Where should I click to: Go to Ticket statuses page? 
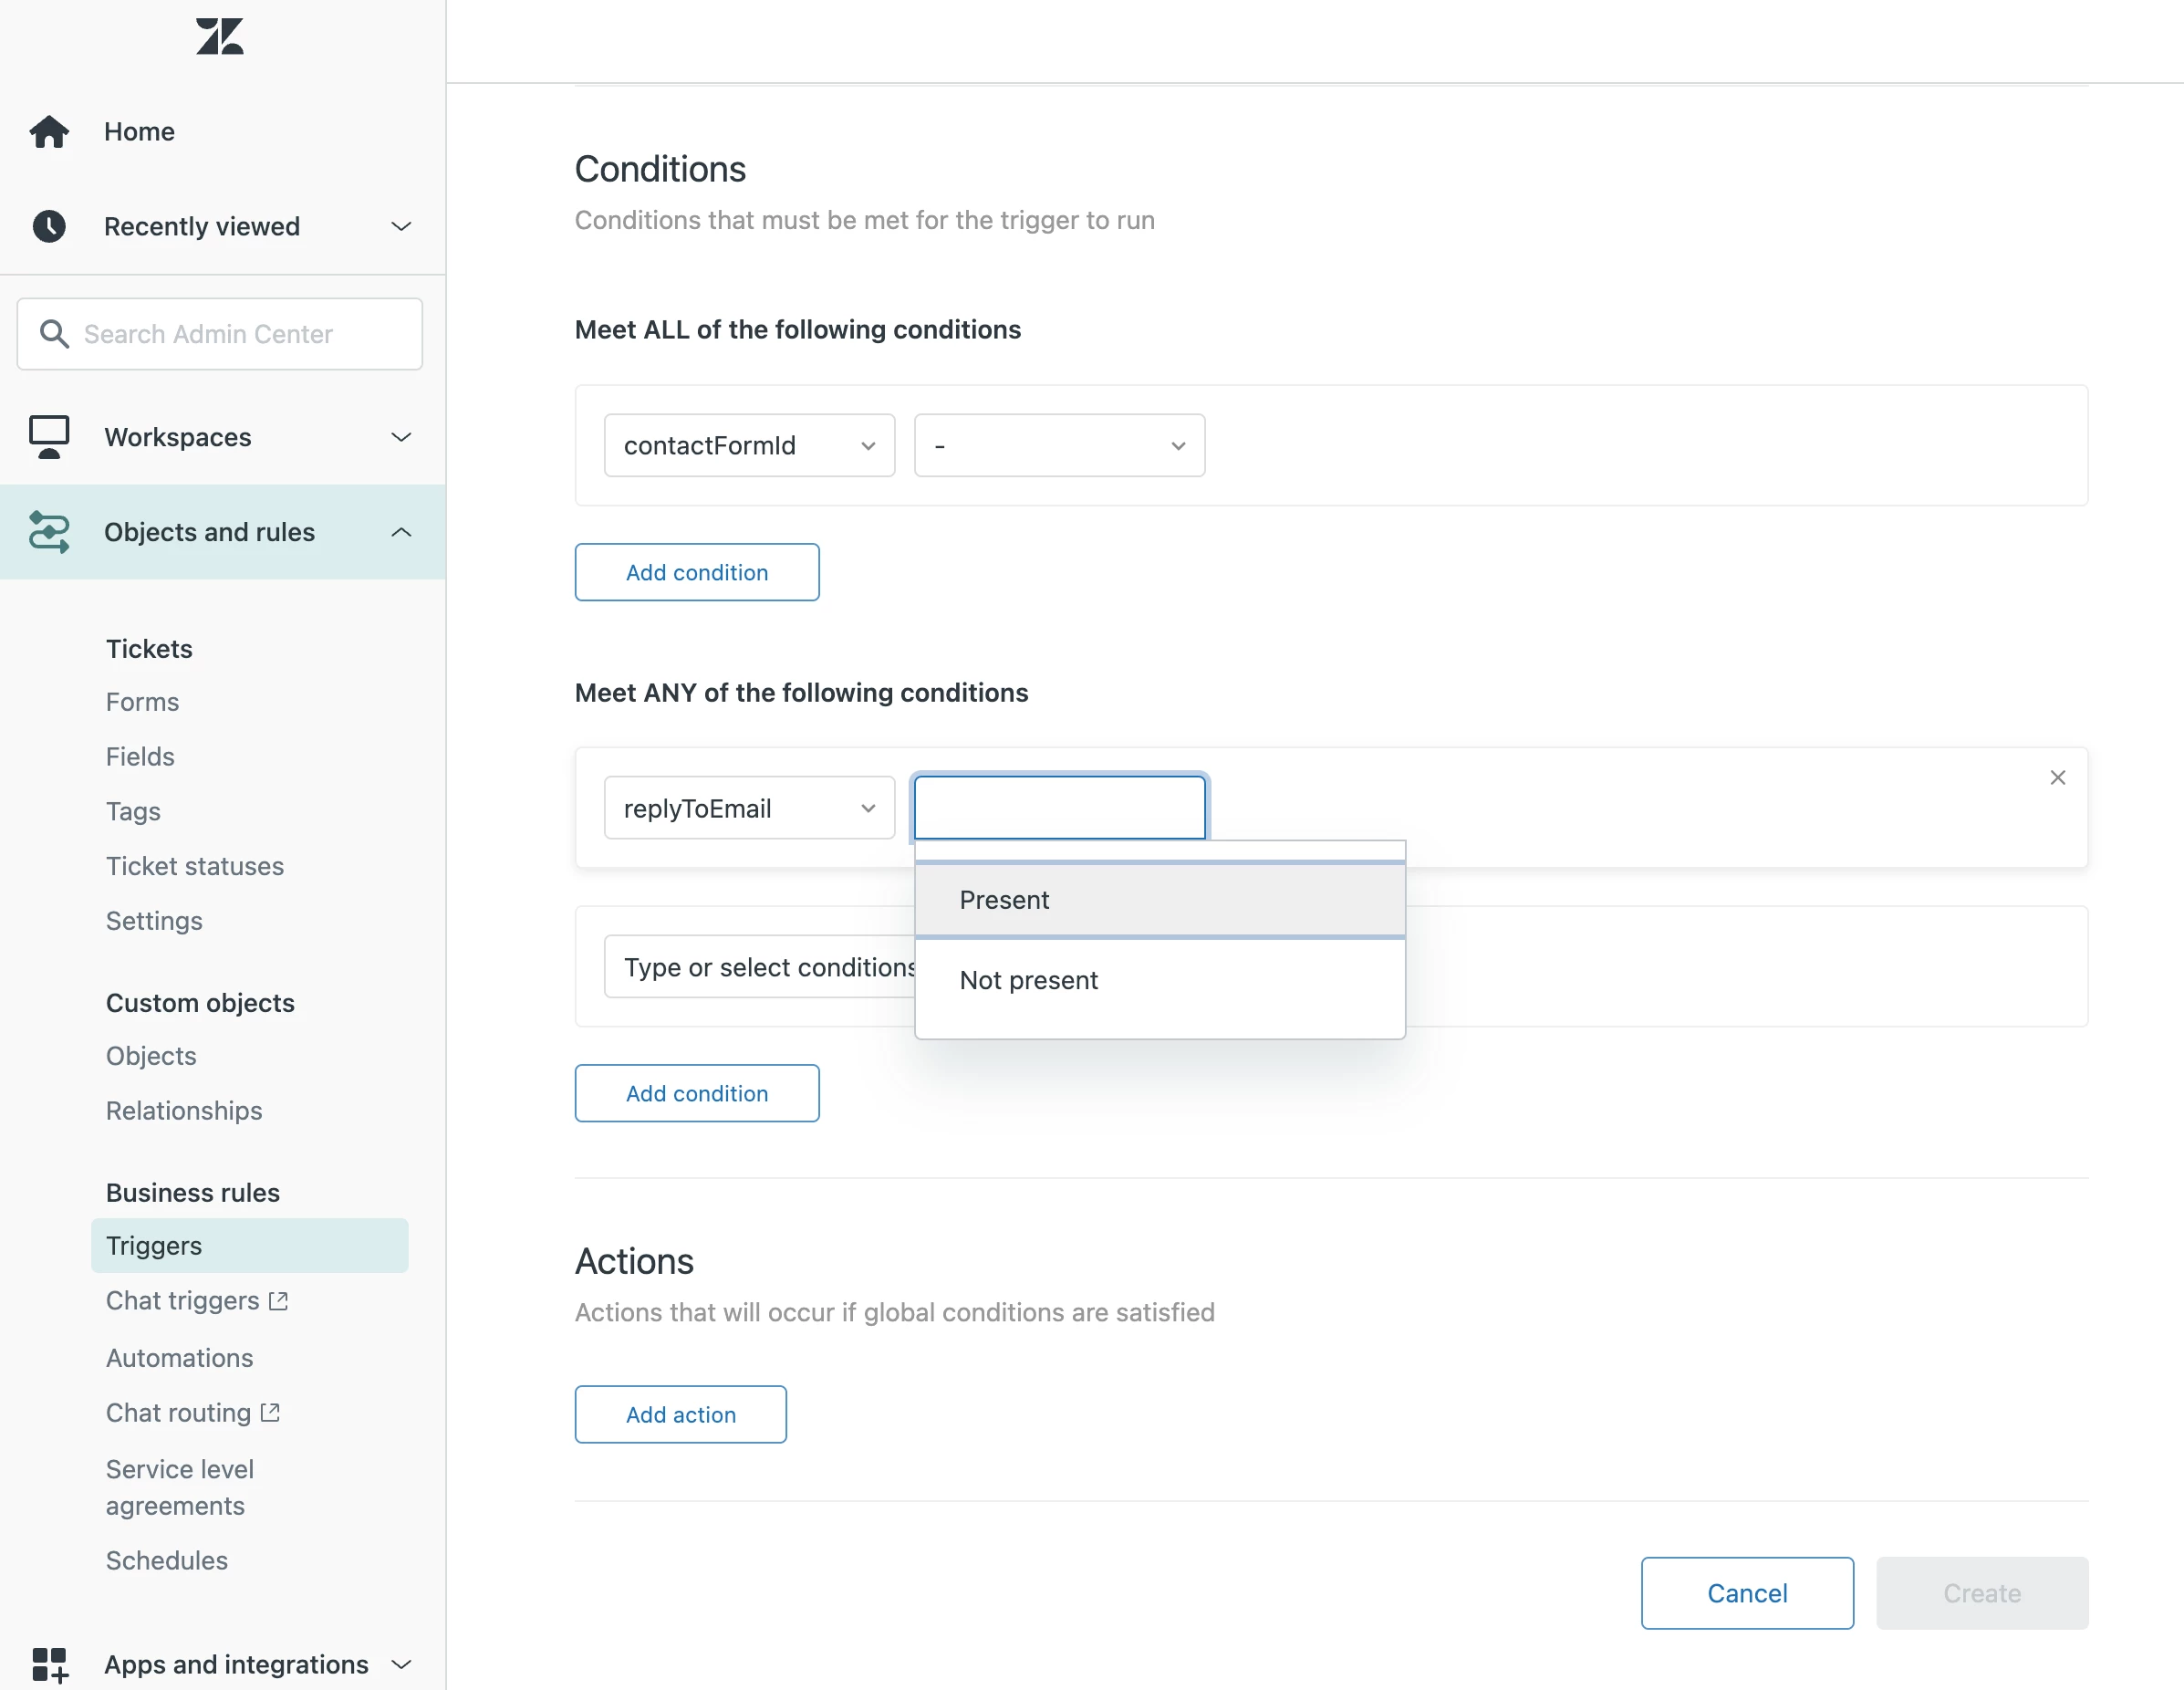click(x=195, y=866)
